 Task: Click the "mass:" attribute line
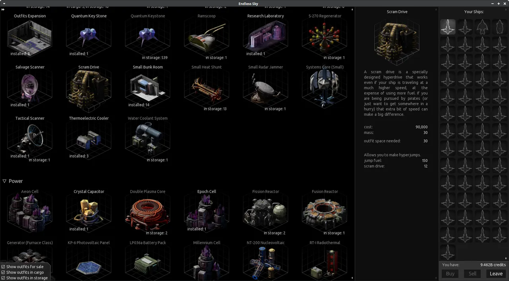coord(396,133)
